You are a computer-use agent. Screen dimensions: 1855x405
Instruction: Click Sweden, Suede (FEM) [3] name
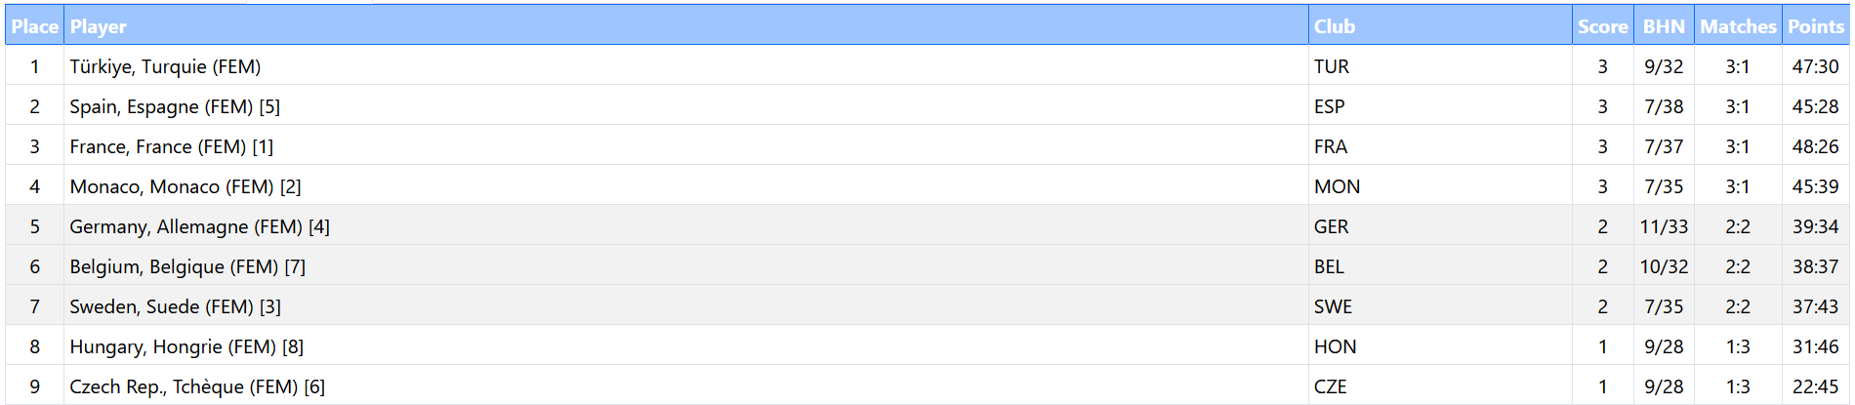pos(176,306)
